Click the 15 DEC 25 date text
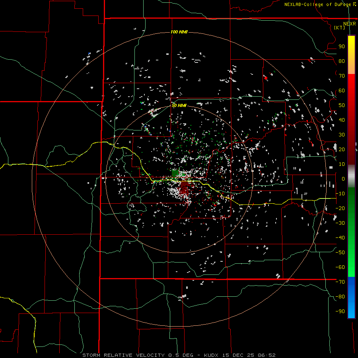Viewport: 358px width, 358px height. (x=239, y=355)
